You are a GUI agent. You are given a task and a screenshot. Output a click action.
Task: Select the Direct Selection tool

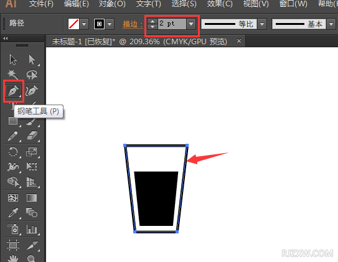coord(32,60)
